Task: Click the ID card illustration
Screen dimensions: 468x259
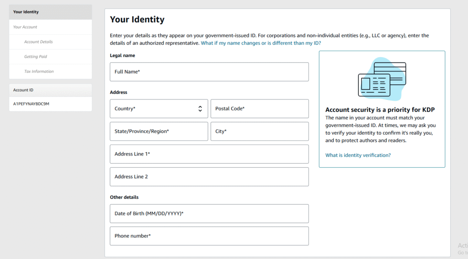Action: point(382,79)
